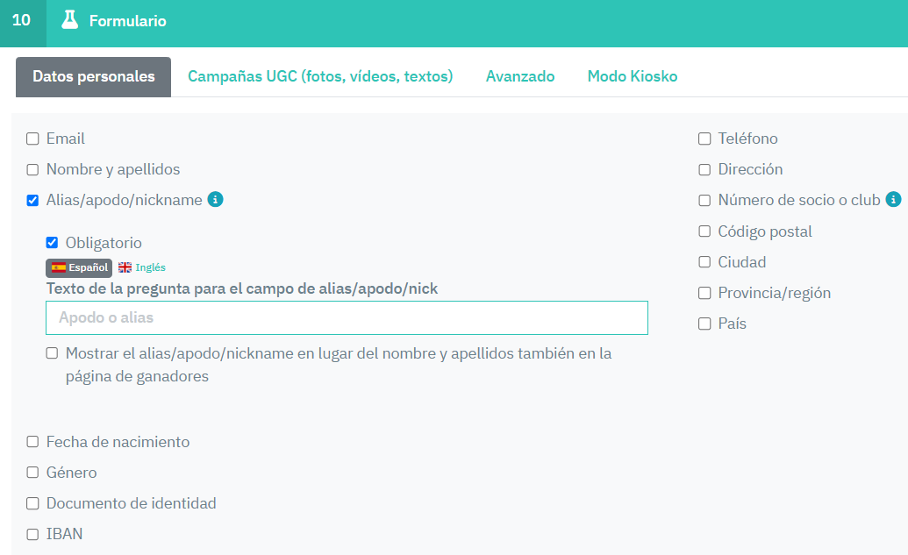Click the Apodo o alias text field
This screenshot has height=555, width=908.
347,317
